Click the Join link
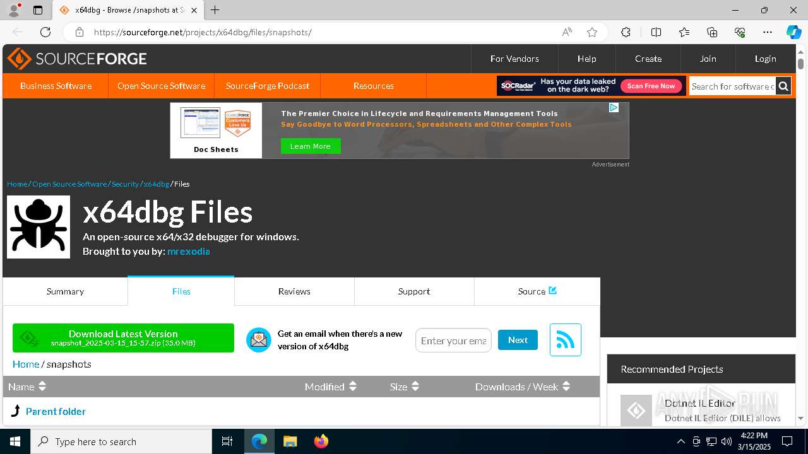The width and height of the screenshot is (808, 454). pyautogui.click(x=708, y=59)
